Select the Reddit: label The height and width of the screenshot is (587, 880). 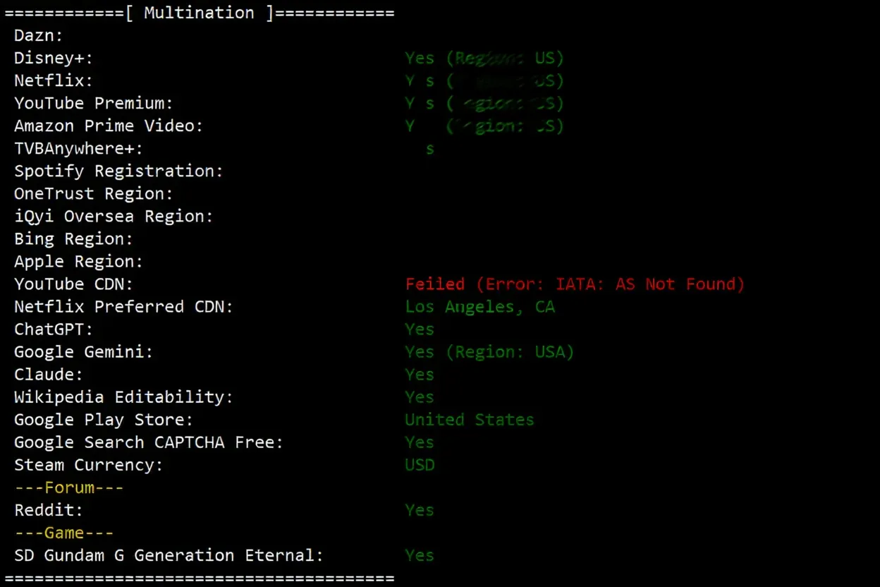click(49, 509)
